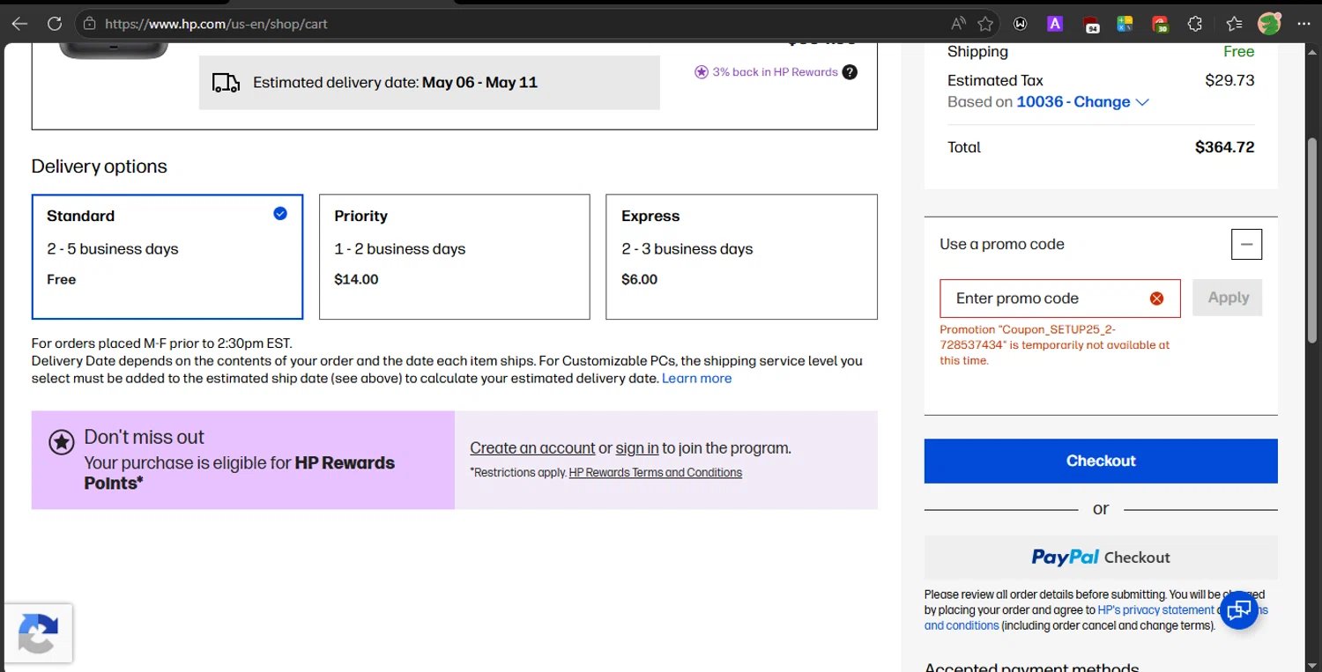The height and width of the screenshot is (672, 1322).
Task: Click the purple HP Rewards star icon
Action: point(702,72)
